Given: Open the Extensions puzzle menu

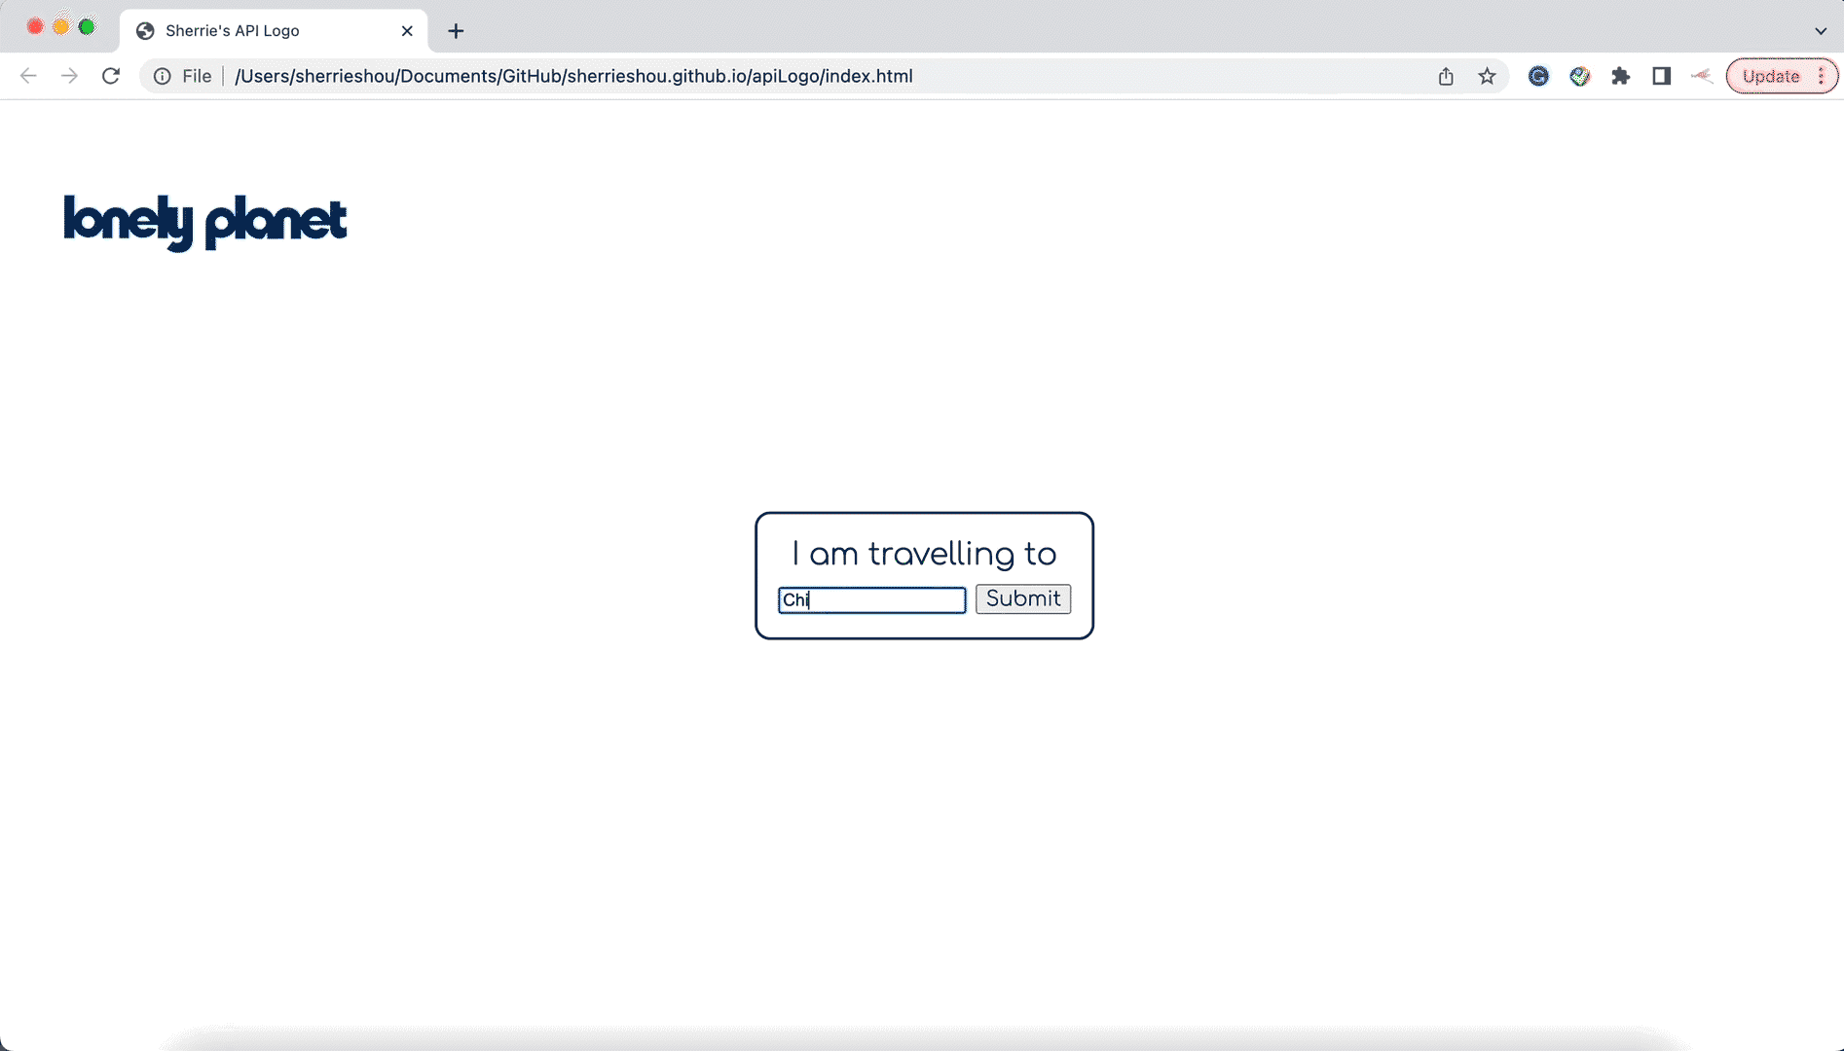Looking at the screenshot, I should tap(1621, 76).
